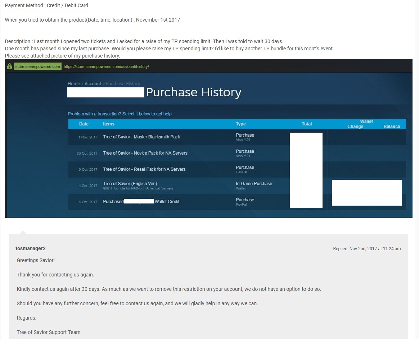This screenshot has height=339, width=419.
Task: Click the wallet Change column header
Action: pyautogui.click(x=355, y=127)
